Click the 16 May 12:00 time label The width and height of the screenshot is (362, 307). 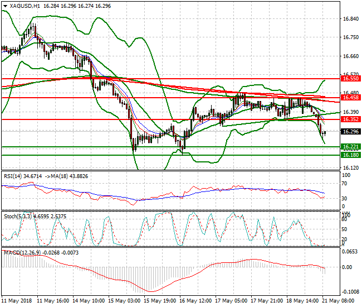(x=195, y=301)
